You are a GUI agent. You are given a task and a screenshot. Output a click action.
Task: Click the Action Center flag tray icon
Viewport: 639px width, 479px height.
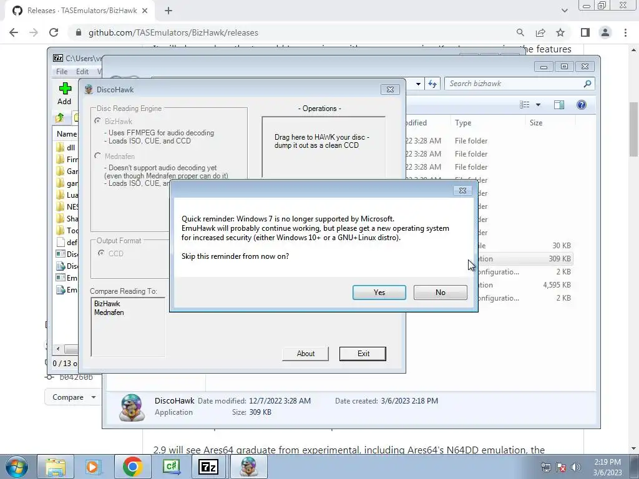[561, 467]
